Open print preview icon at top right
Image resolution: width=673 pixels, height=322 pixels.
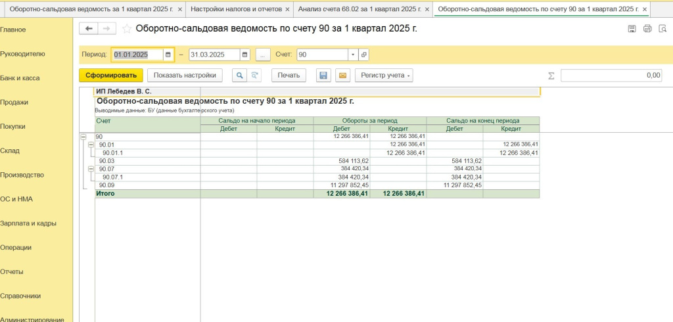[x=662, y=29]
